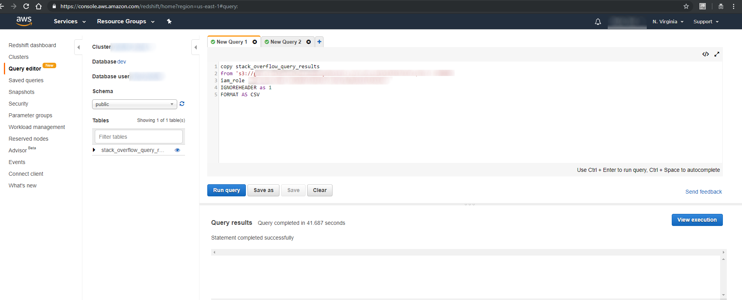Open the public schema dropdown
742x300 pixels.
(135, 104)
